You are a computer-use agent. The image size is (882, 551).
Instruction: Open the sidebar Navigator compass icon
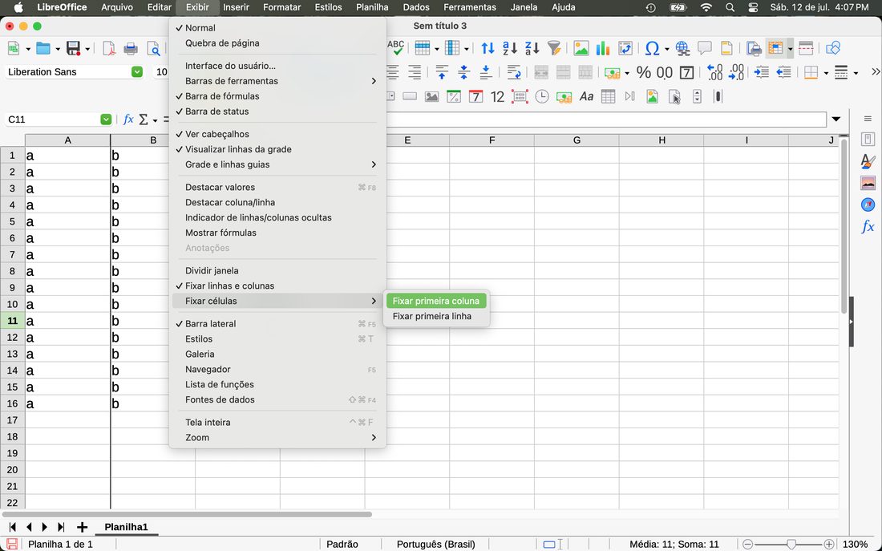[x=868, y=205]
